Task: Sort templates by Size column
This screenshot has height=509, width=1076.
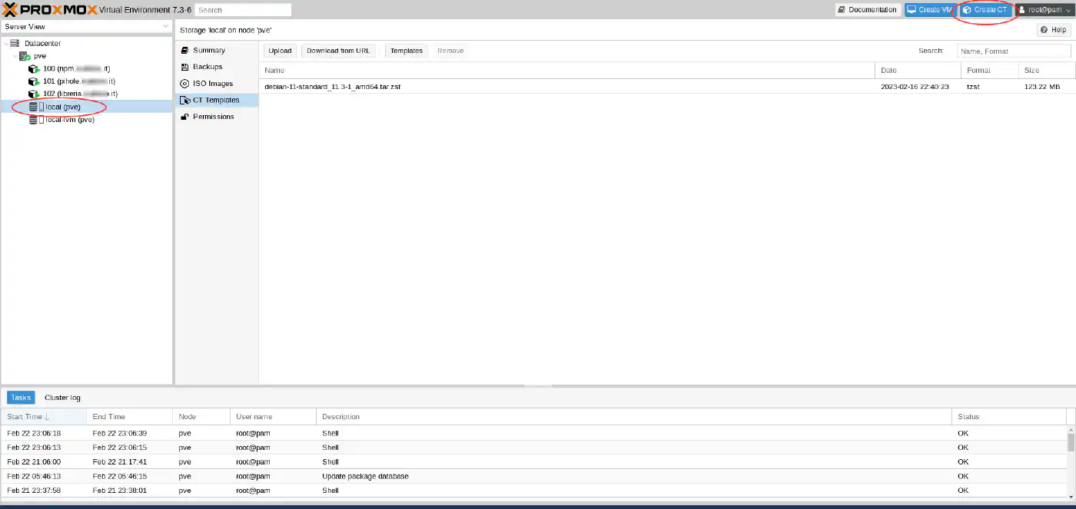Action: point(1047,70)
